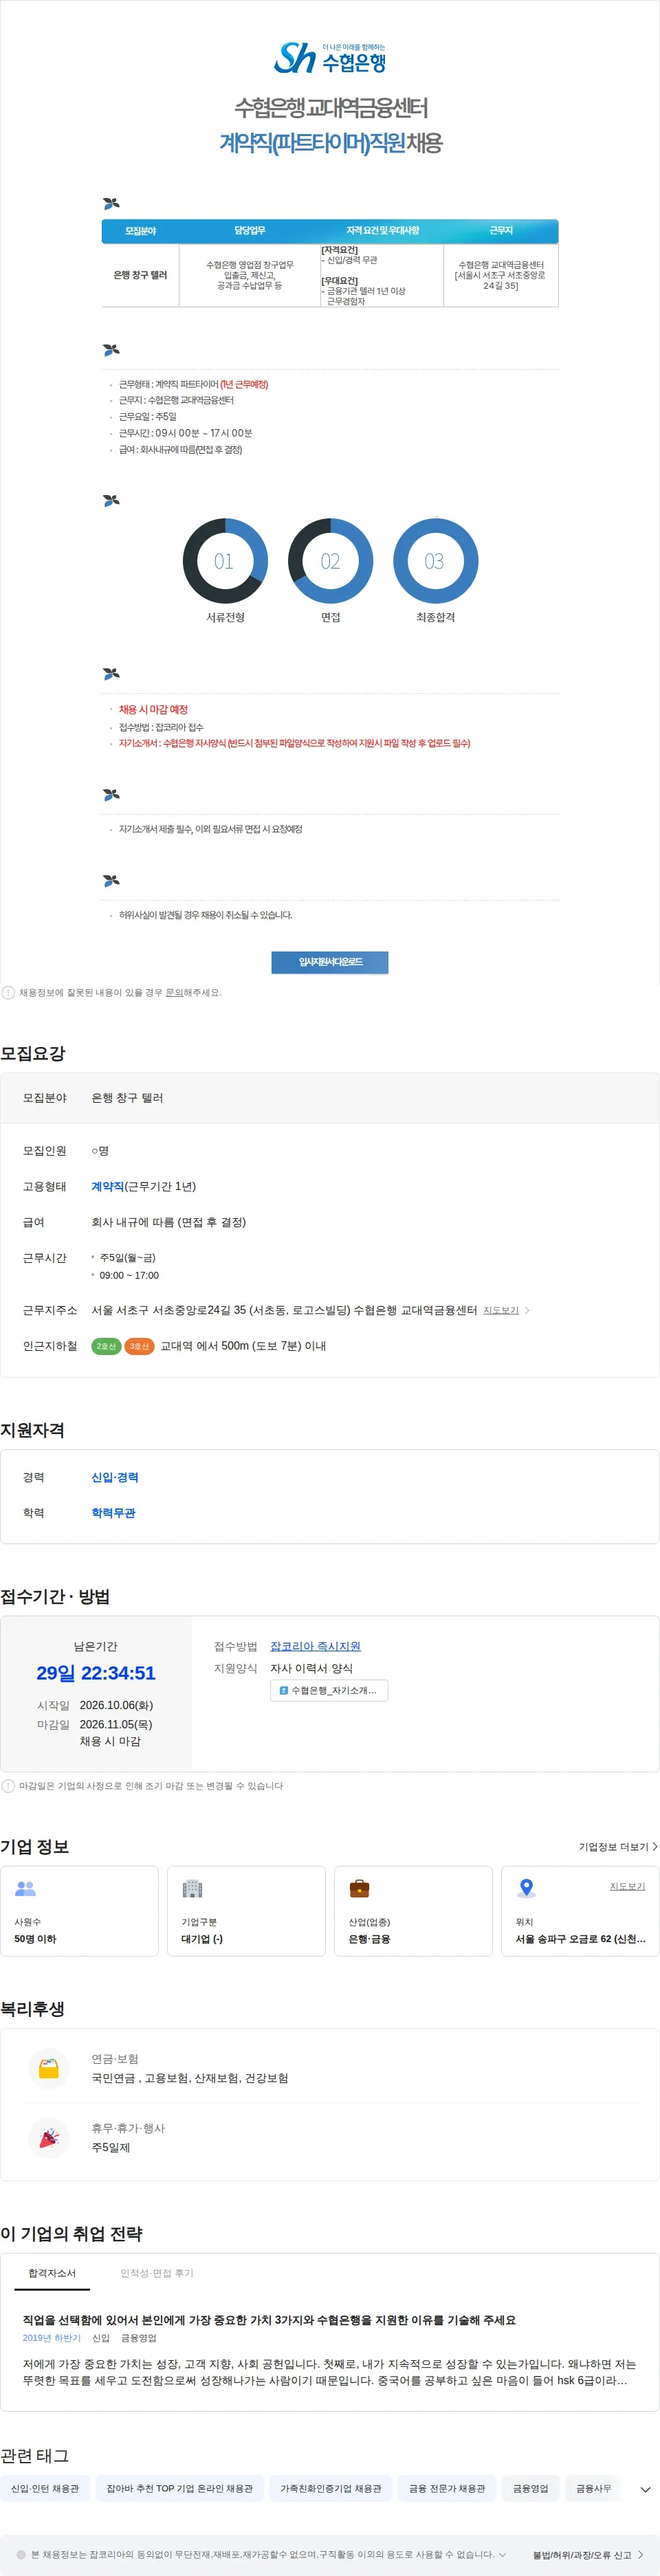Select the 금융 전문가 채용관 tag
The height and width of the screenshot is (2576, 660).
coord(447,2488)
